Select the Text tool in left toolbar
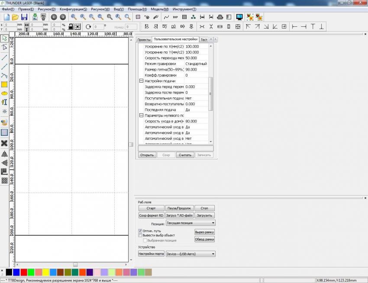This screenshot has height=283, width=368. point(4,102)
